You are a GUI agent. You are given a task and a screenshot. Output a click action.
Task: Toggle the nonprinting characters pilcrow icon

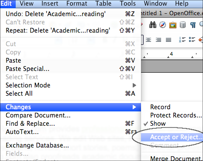[x=193, y=25]
